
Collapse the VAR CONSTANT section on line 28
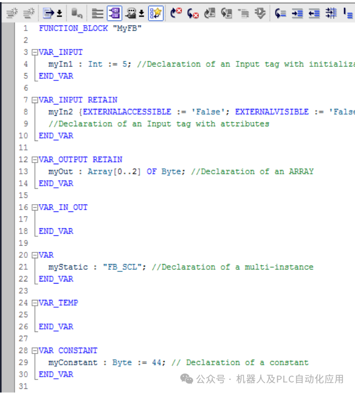pos(35,351)
